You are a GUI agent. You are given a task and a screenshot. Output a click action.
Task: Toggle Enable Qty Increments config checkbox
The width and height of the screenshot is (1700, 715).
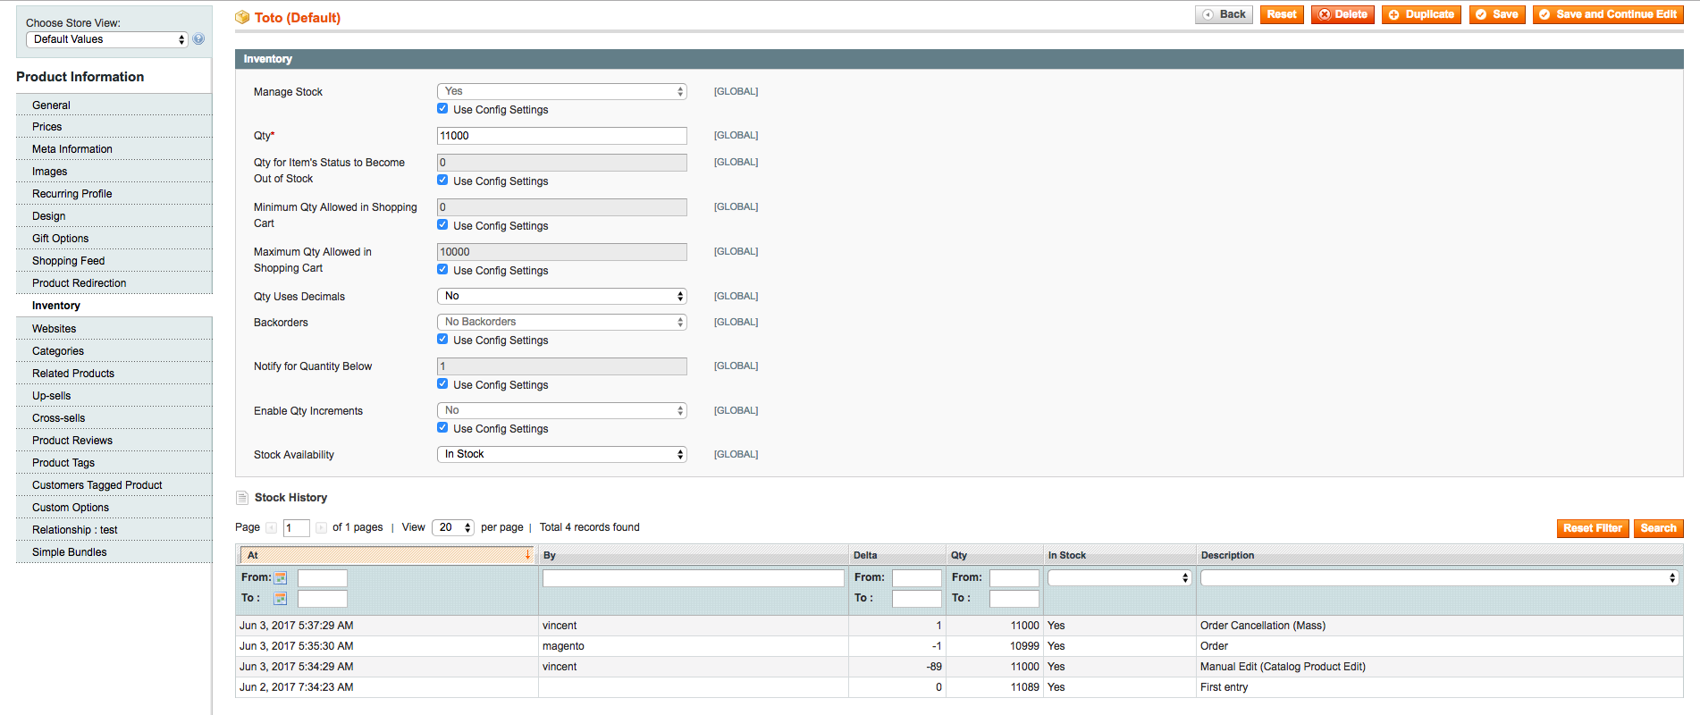(442, 427)
